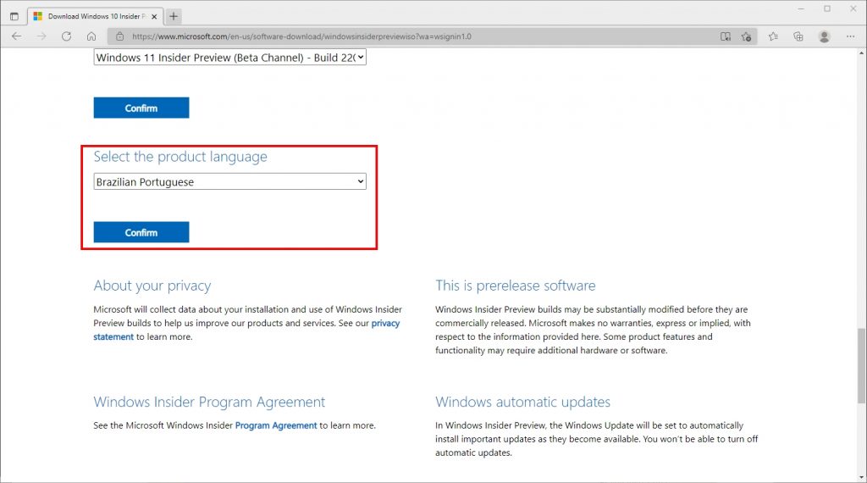Click the 'Select the product language' heading
This screenshot has height=483, width=867.
pos(180,157)
